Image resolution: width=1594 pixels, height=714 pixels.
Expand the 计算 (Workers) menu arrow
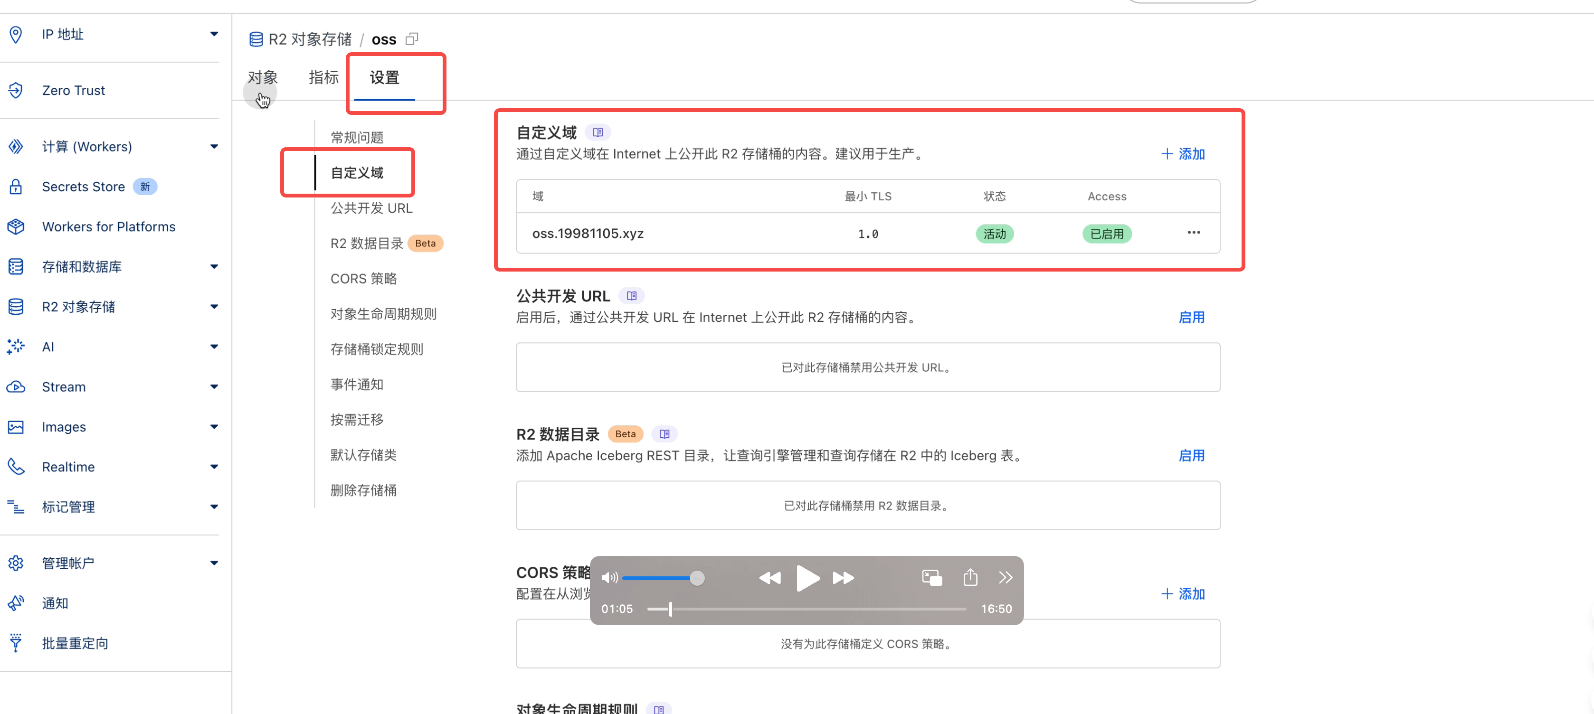214,147
